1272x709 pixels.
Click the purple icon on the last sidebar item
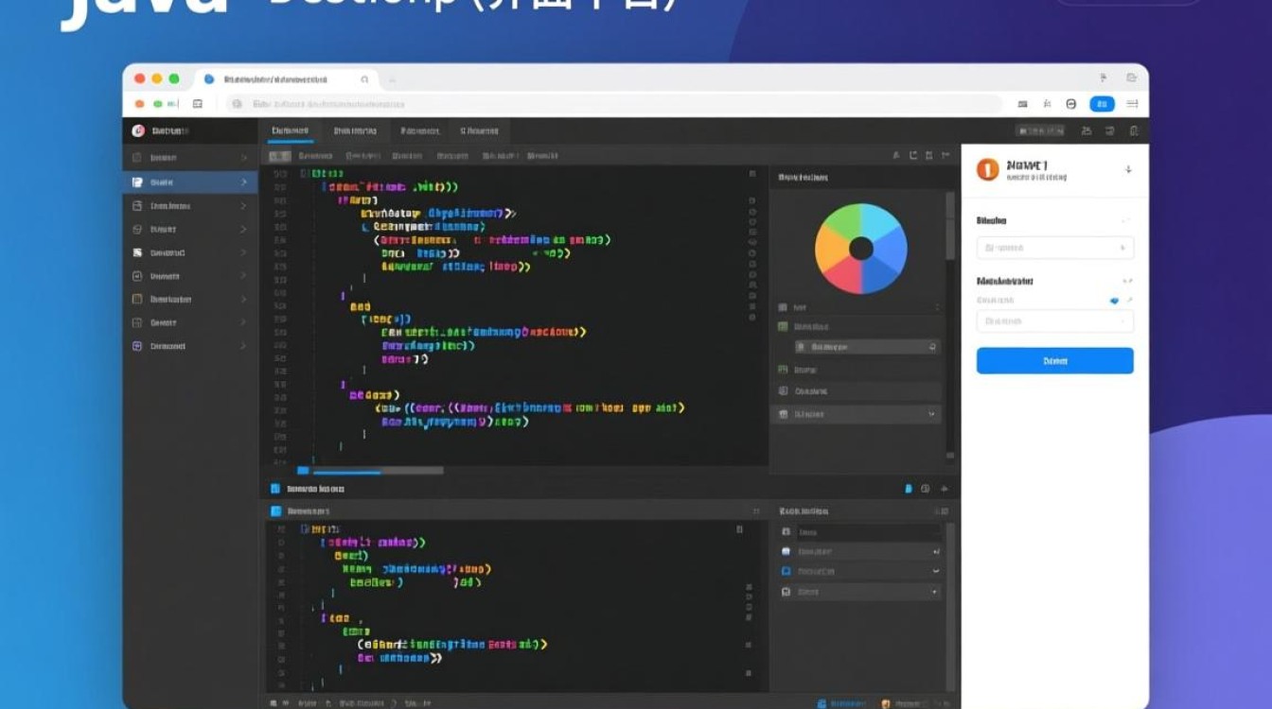[137, 346]
